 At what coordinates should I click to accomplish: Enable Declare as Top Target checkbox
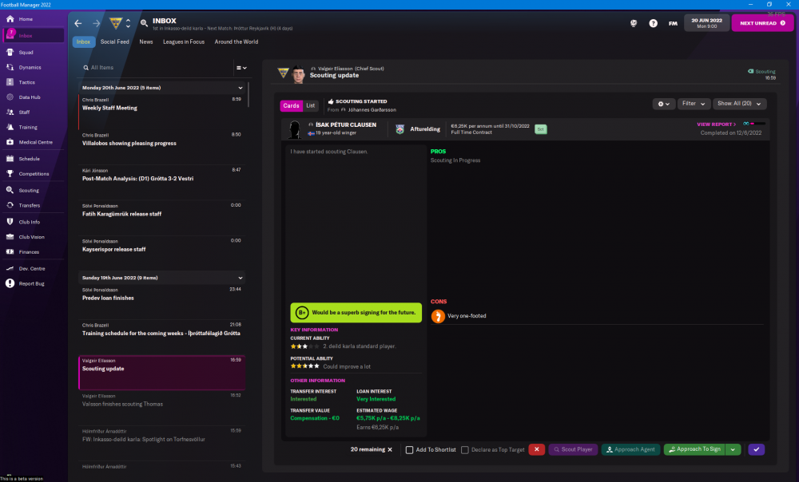(x=466, y=450)
